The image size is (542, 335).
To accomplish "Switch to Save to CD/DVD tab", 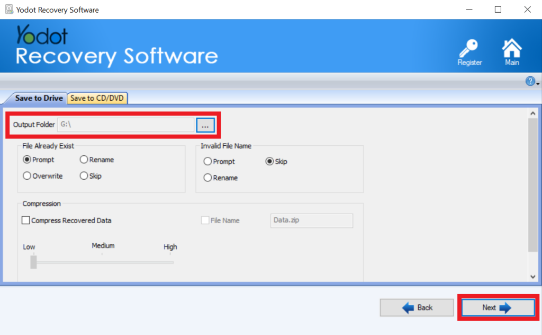I will [97, 98].
